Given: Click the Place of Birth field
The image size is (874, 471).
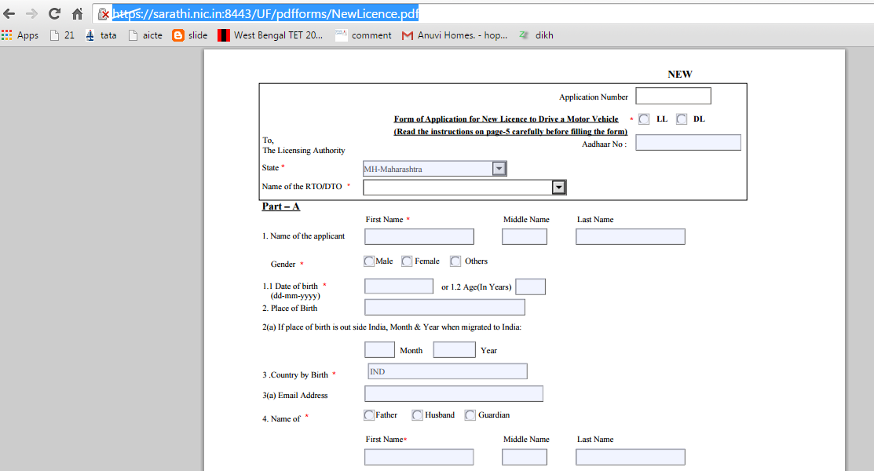Looking at the screenshot, I should [x=444, y=307].
